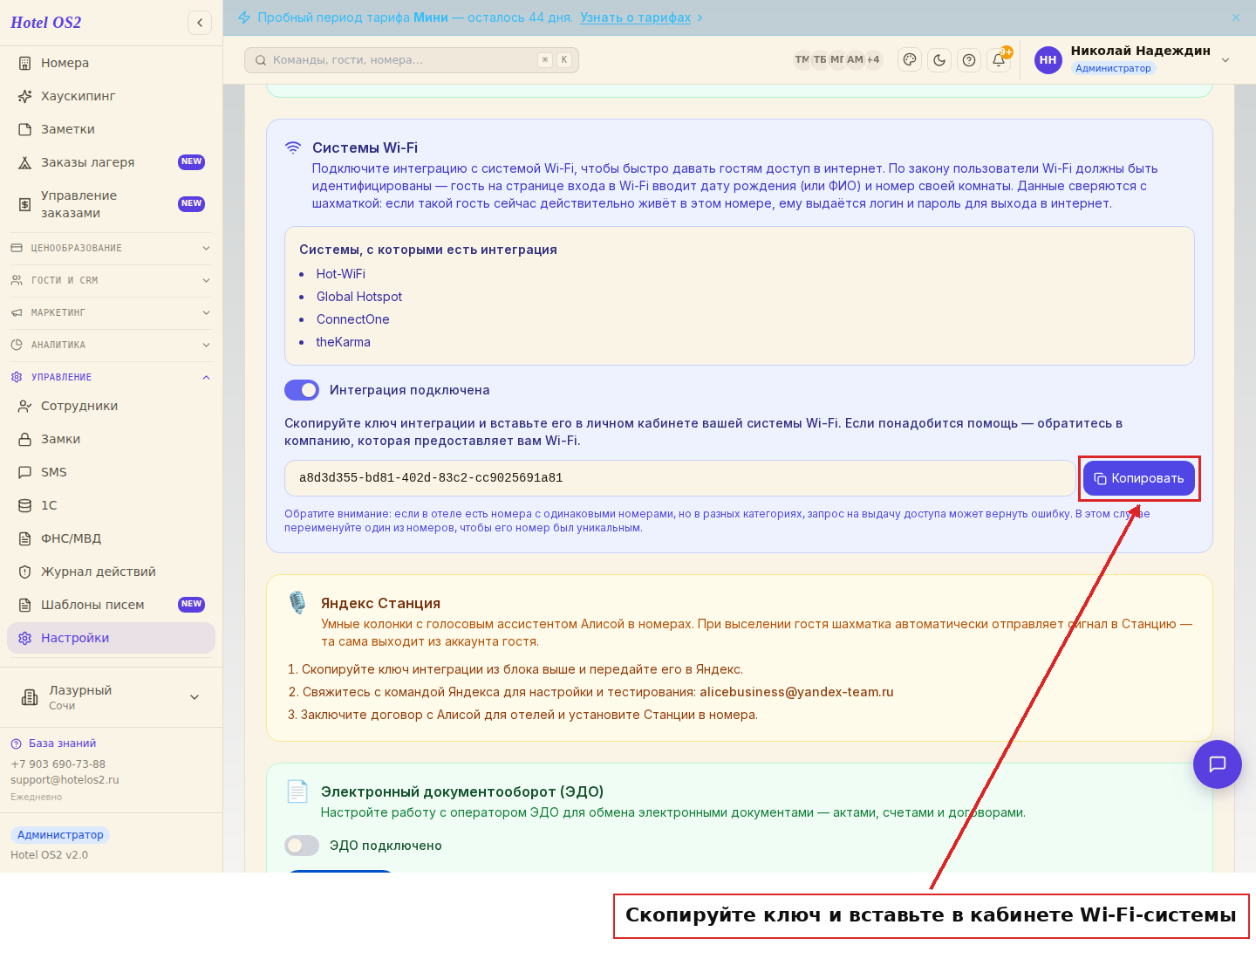Open Заказы лагеря menu item
Screen dimensions: 1256x959
pos(111,162)
